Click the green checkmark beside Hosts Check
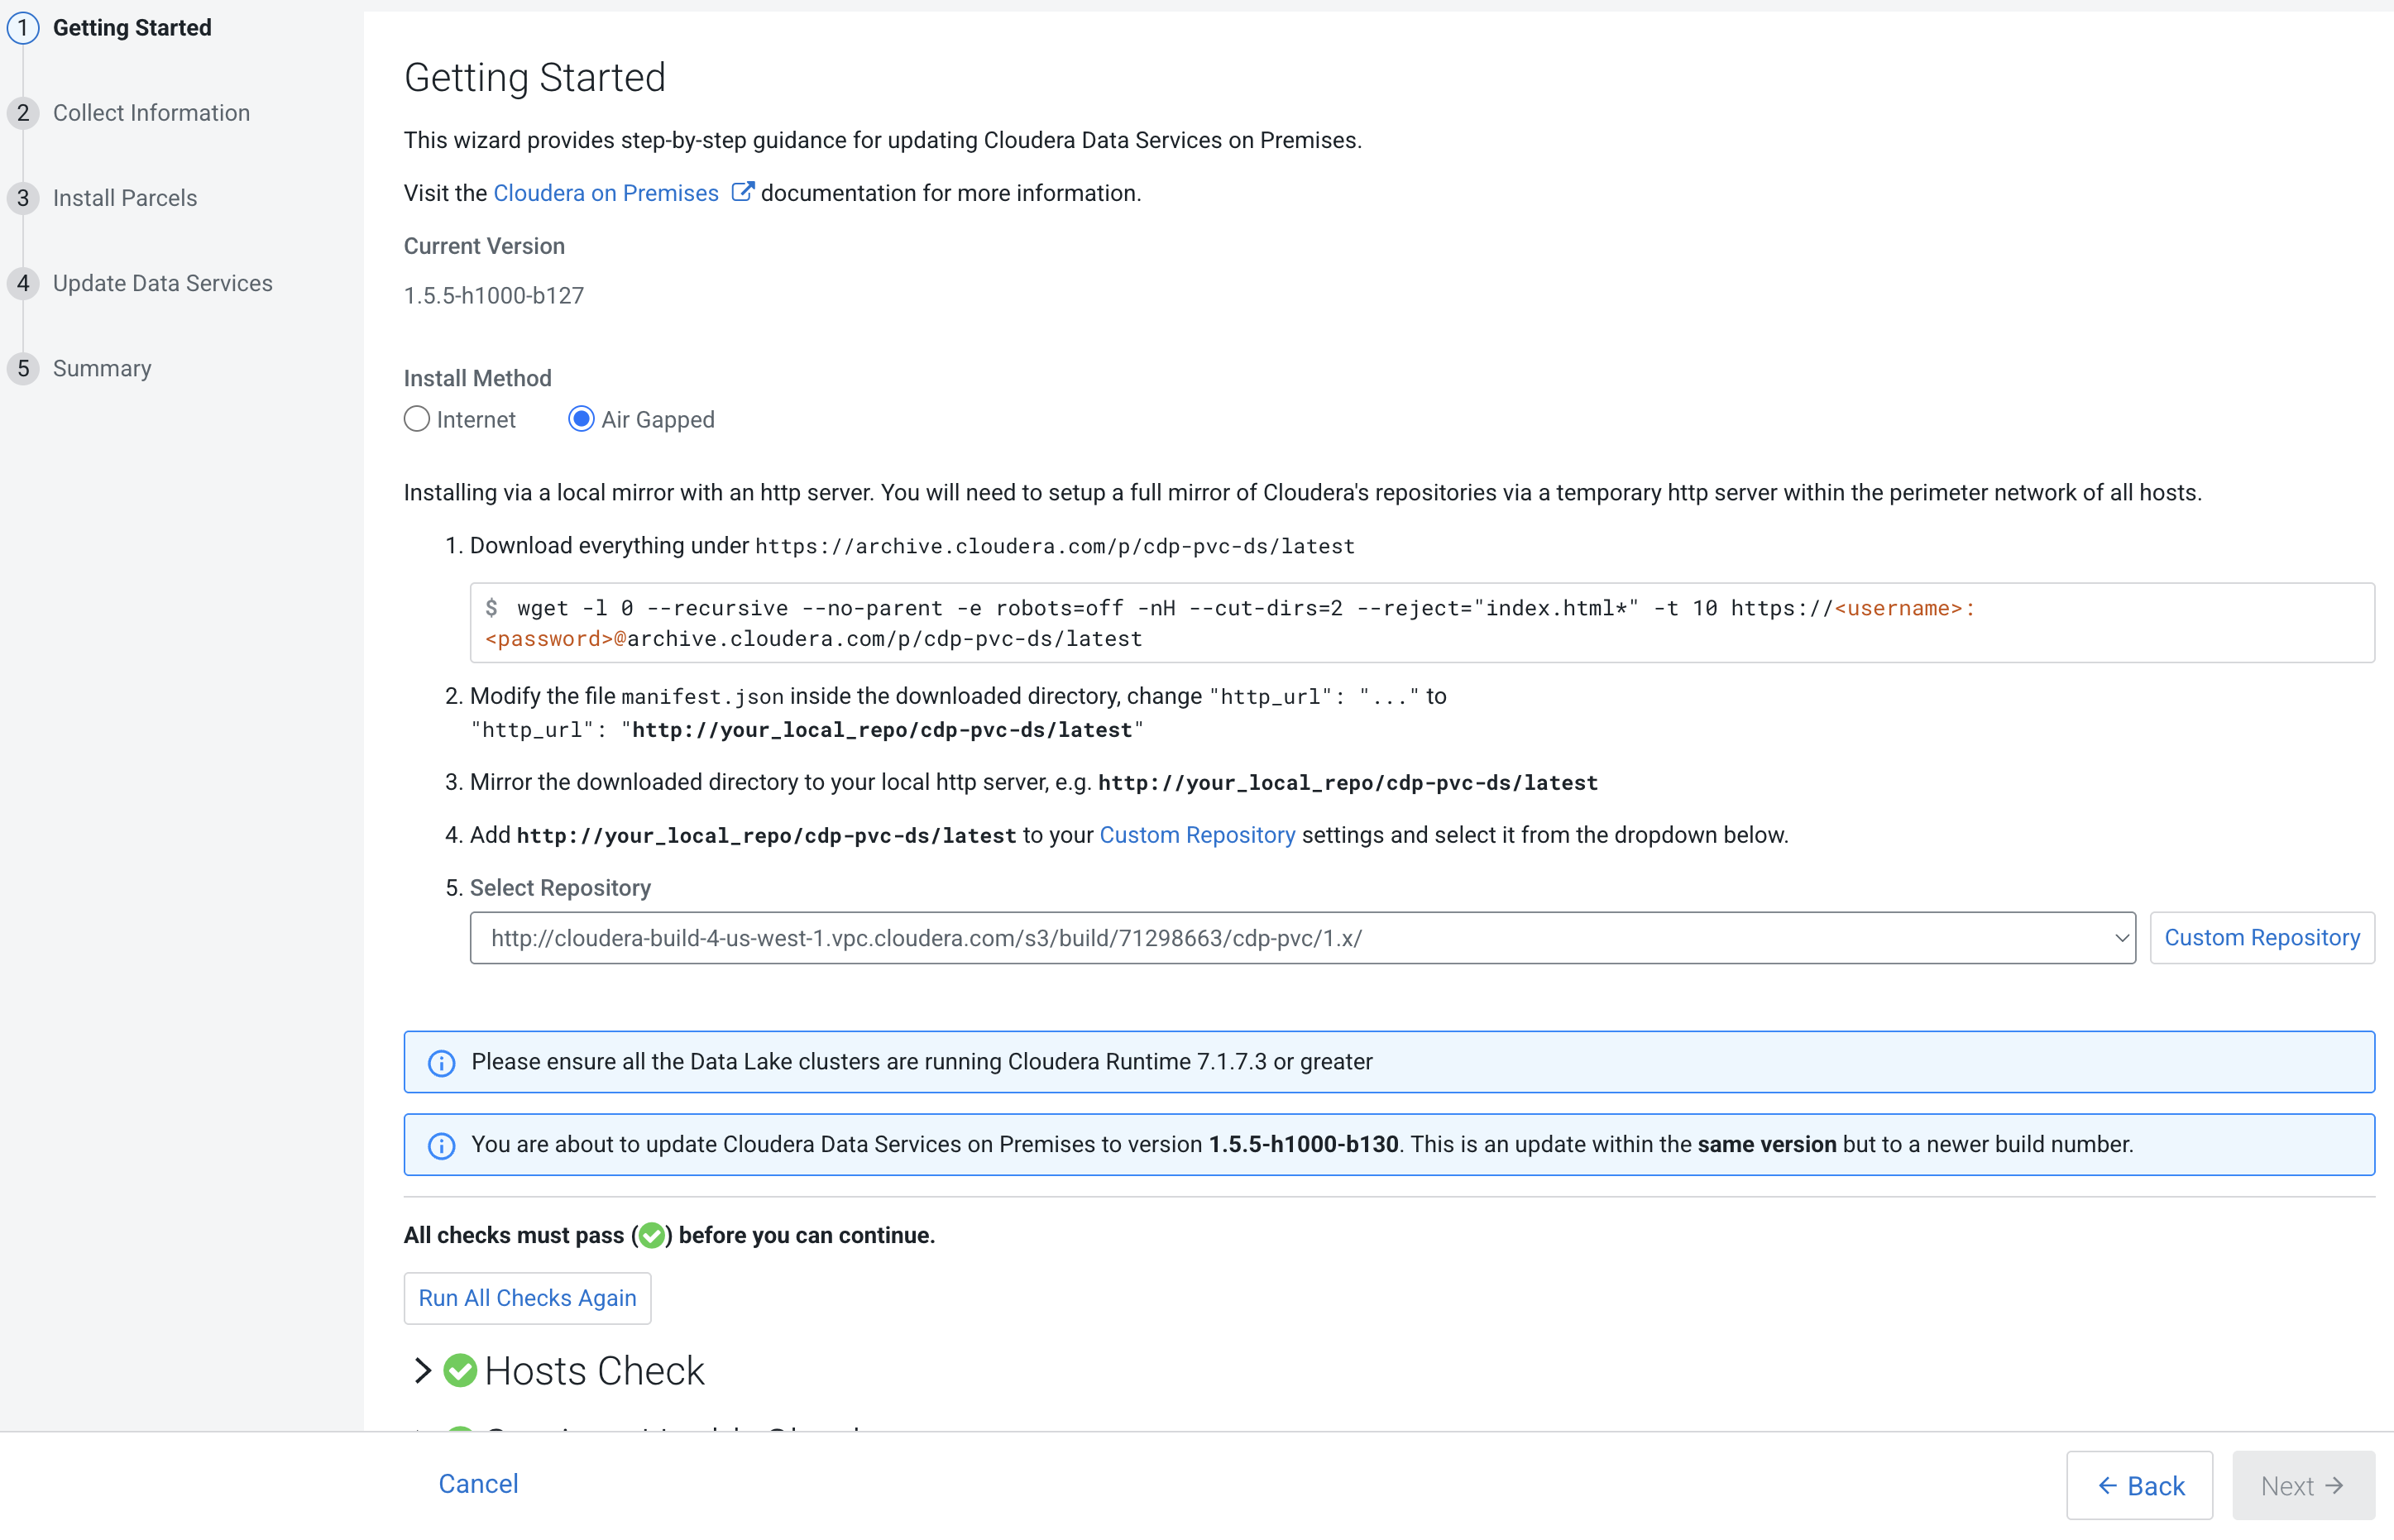Screen dimensions: 2394x1540 tap(460, 1371)
